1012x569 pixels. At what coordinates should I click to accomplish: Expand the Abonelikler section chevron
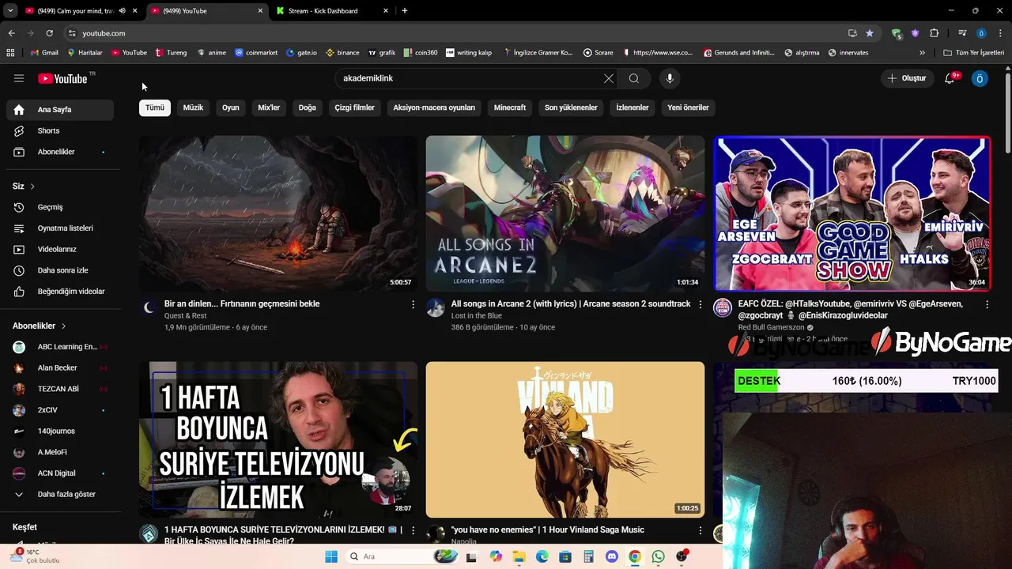[63, 326]
